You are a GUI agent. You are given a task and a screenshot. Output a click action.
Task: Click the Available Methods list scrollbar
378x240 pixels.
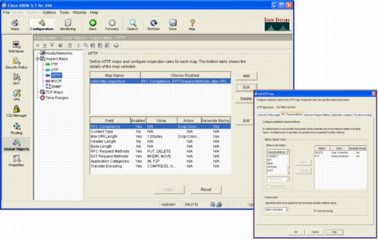(288, 162)
